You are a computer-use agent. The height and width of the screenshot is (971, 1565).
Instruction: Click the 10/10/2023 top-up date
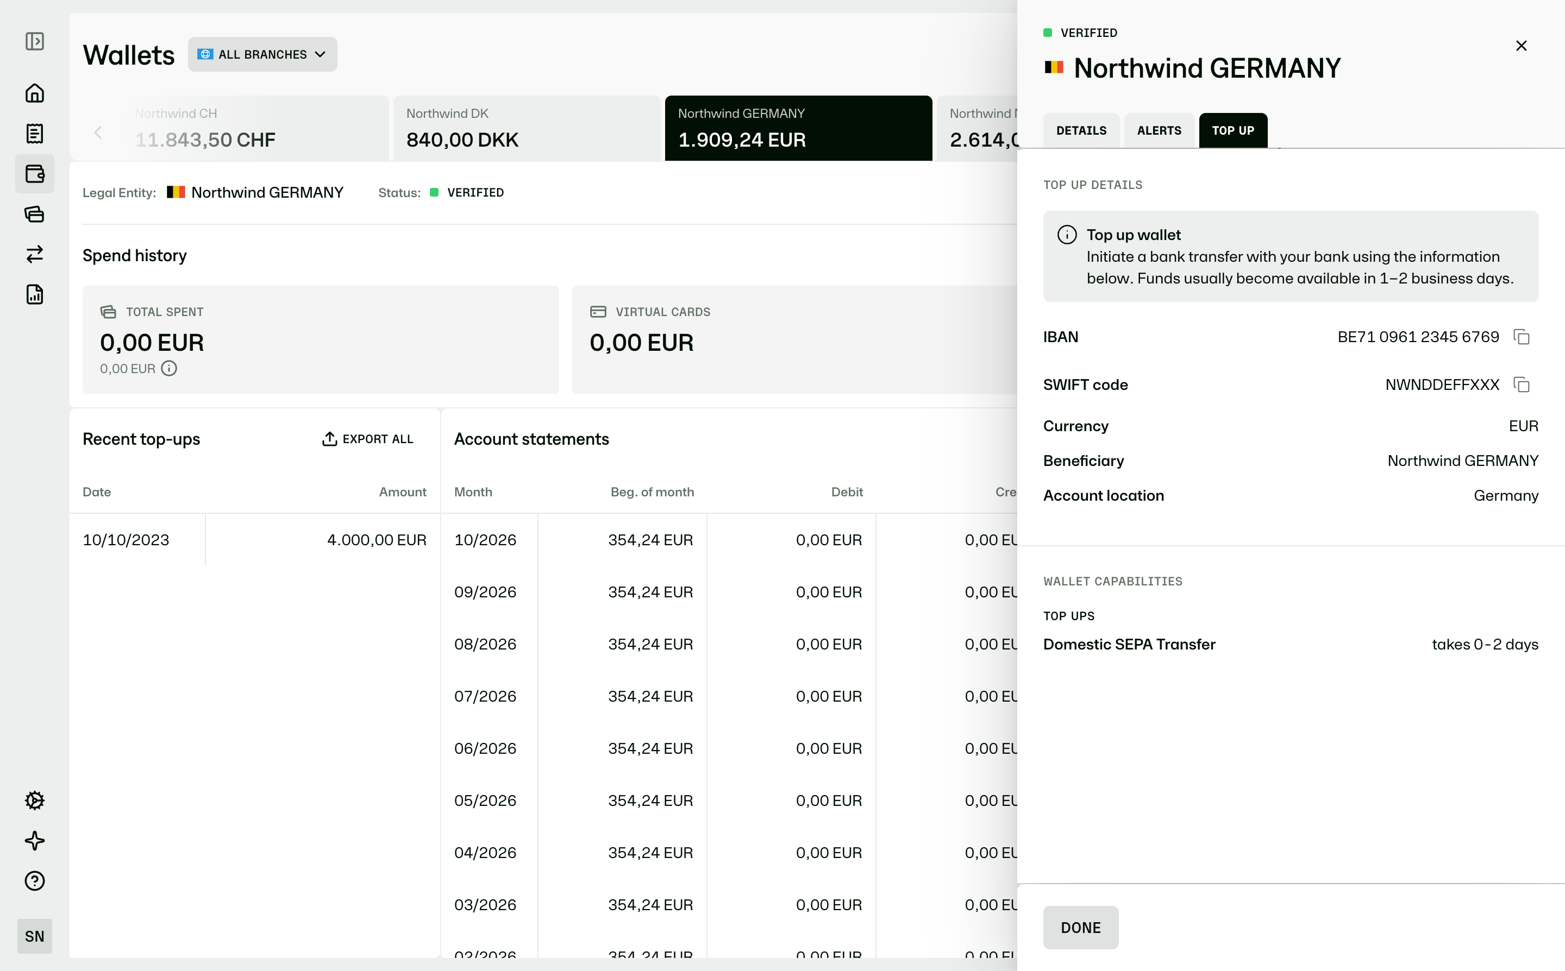pos(126,540)
